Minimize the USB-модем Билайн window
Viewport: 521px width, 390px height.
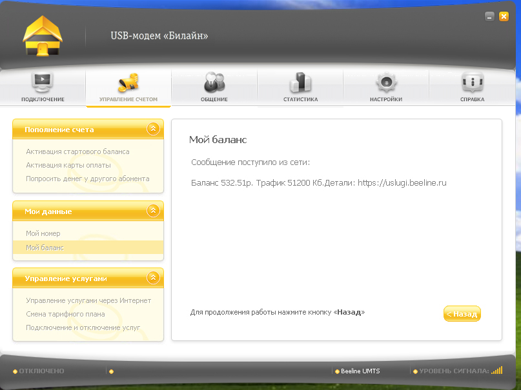pyautogui.click(x=490, y=17)
